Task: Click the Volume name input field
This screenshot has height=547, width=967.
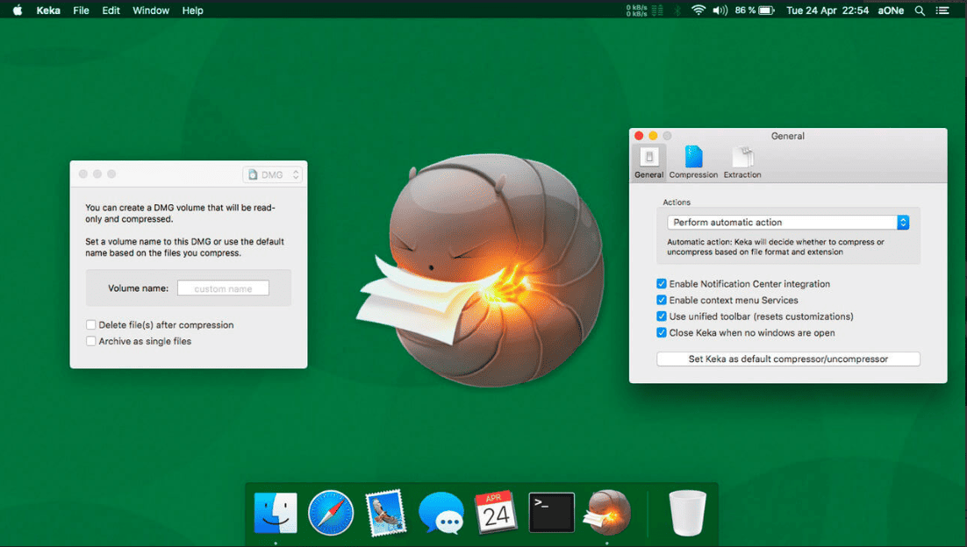Action: coord(223,288)
